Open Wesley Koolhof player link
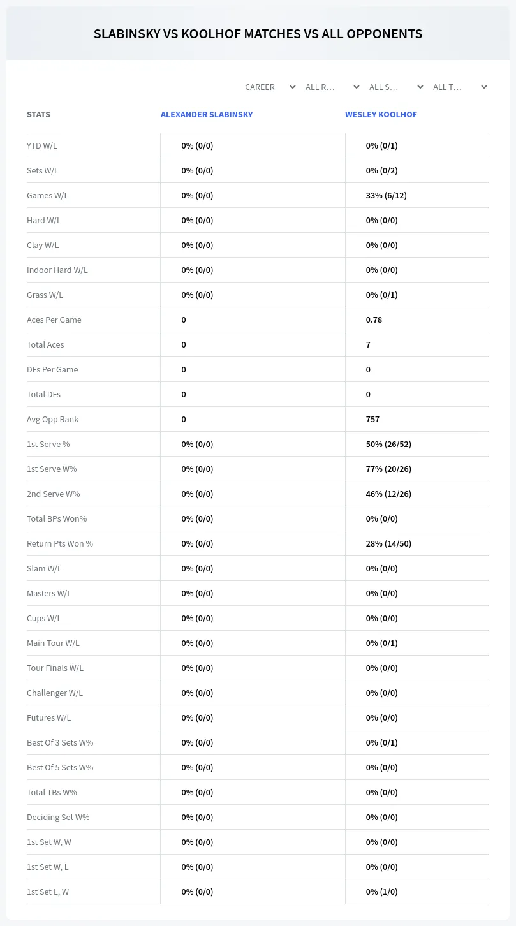516x926 pixels. (x=381, y=114)
